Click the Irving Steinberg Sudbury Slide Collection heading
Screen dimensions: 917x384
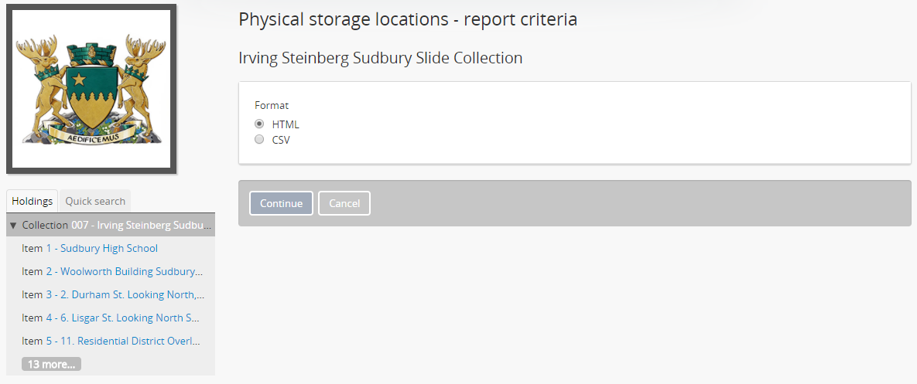(x=380, y=58)
